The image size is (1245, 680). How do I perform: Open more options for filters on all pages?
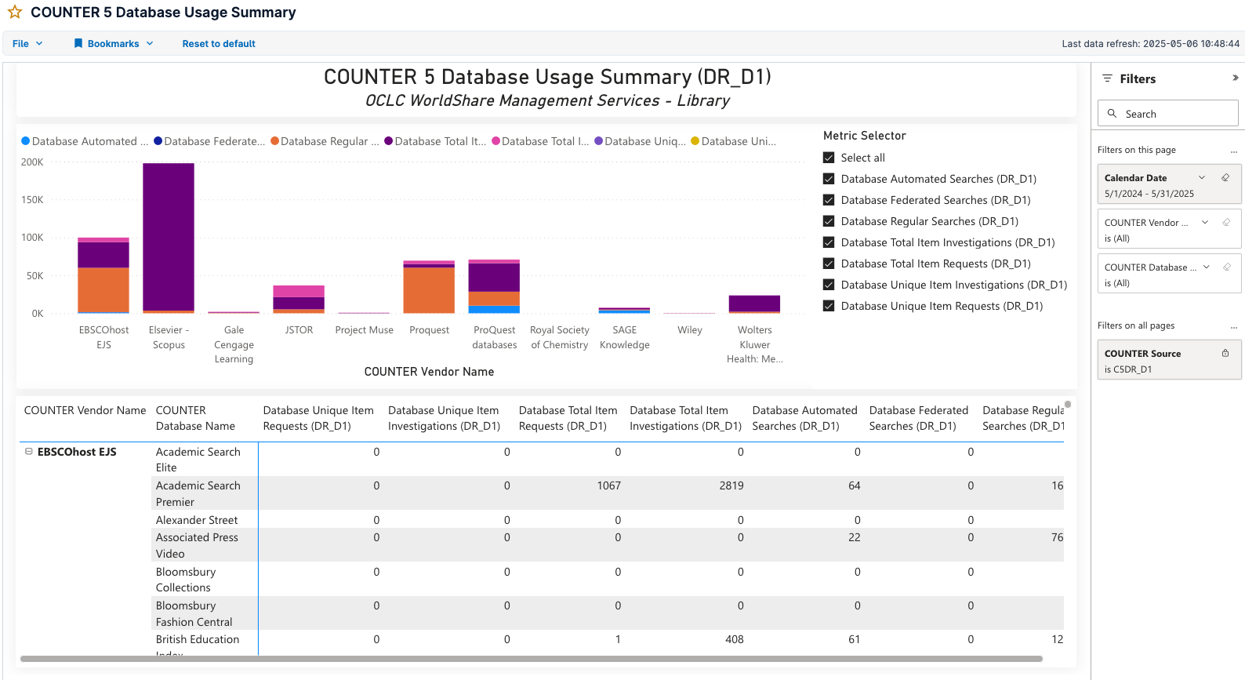click(x=1233, y=326)
